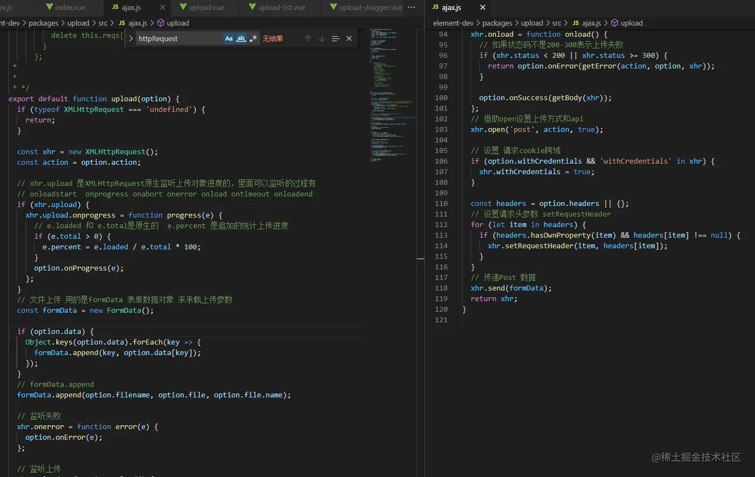
Task: Click 'xhr.send(formData);' on line 118
Action: click(x=511, y=288)
